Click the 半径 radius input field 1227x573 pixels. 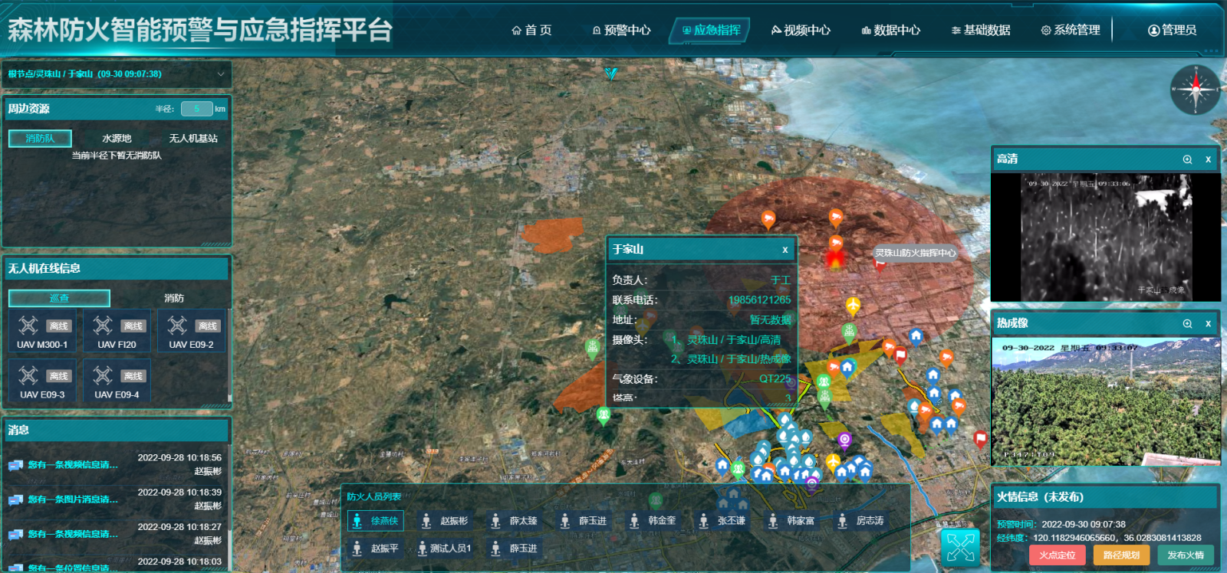196,109
